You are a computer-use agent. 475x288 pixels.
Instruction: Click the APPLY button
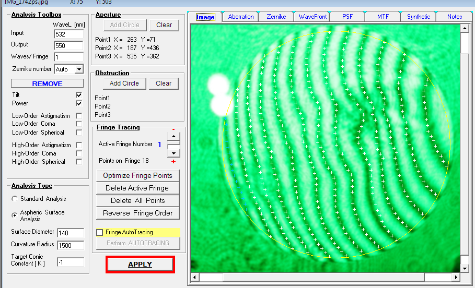point(140,265)
